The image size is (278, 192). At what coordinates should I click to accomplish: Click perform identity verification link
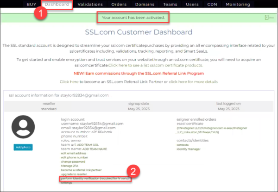pyautogui.click(x=95, y=179)
